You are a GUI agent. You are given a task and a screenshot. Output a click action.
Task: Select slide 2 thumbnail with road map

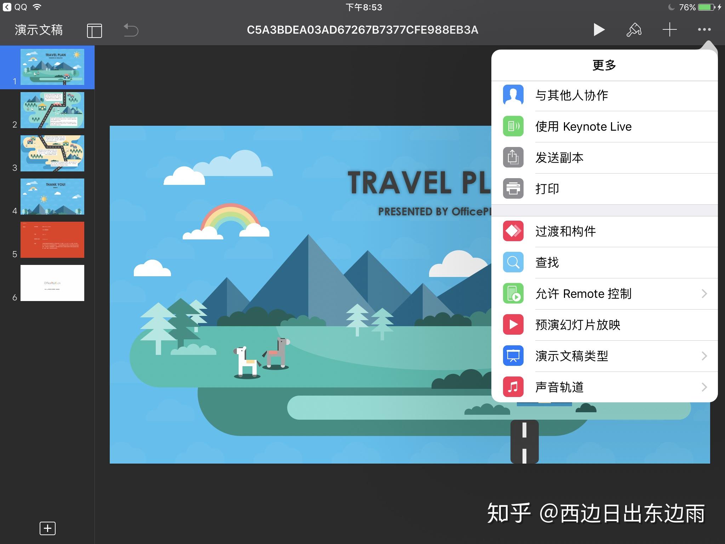coord(52,110)
